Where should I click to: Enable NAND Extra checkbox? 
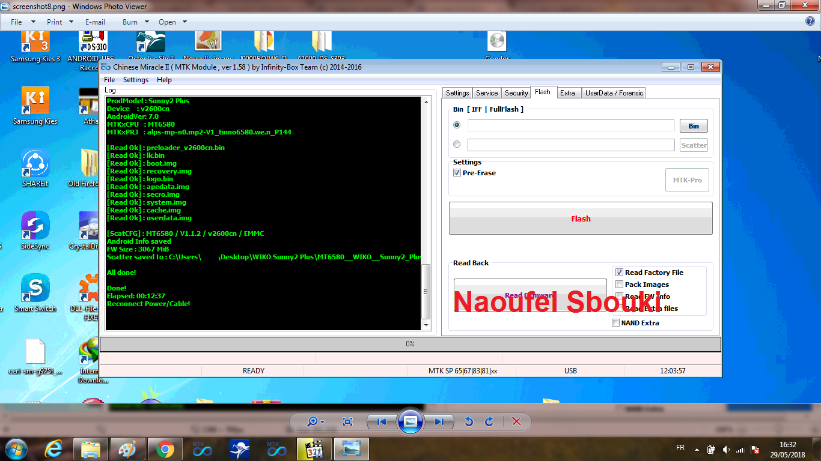click(x=615, y=323)
